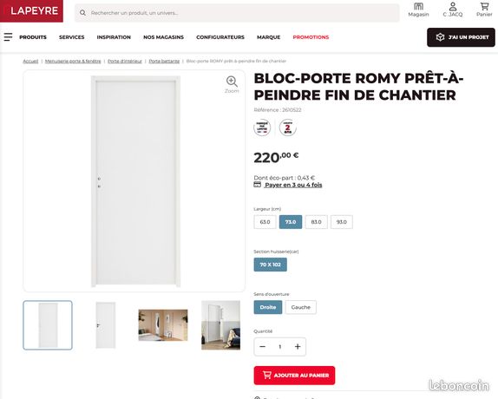
Task: Select width 83.0 option
Action: pyautogui.click(x=316, y=222)
